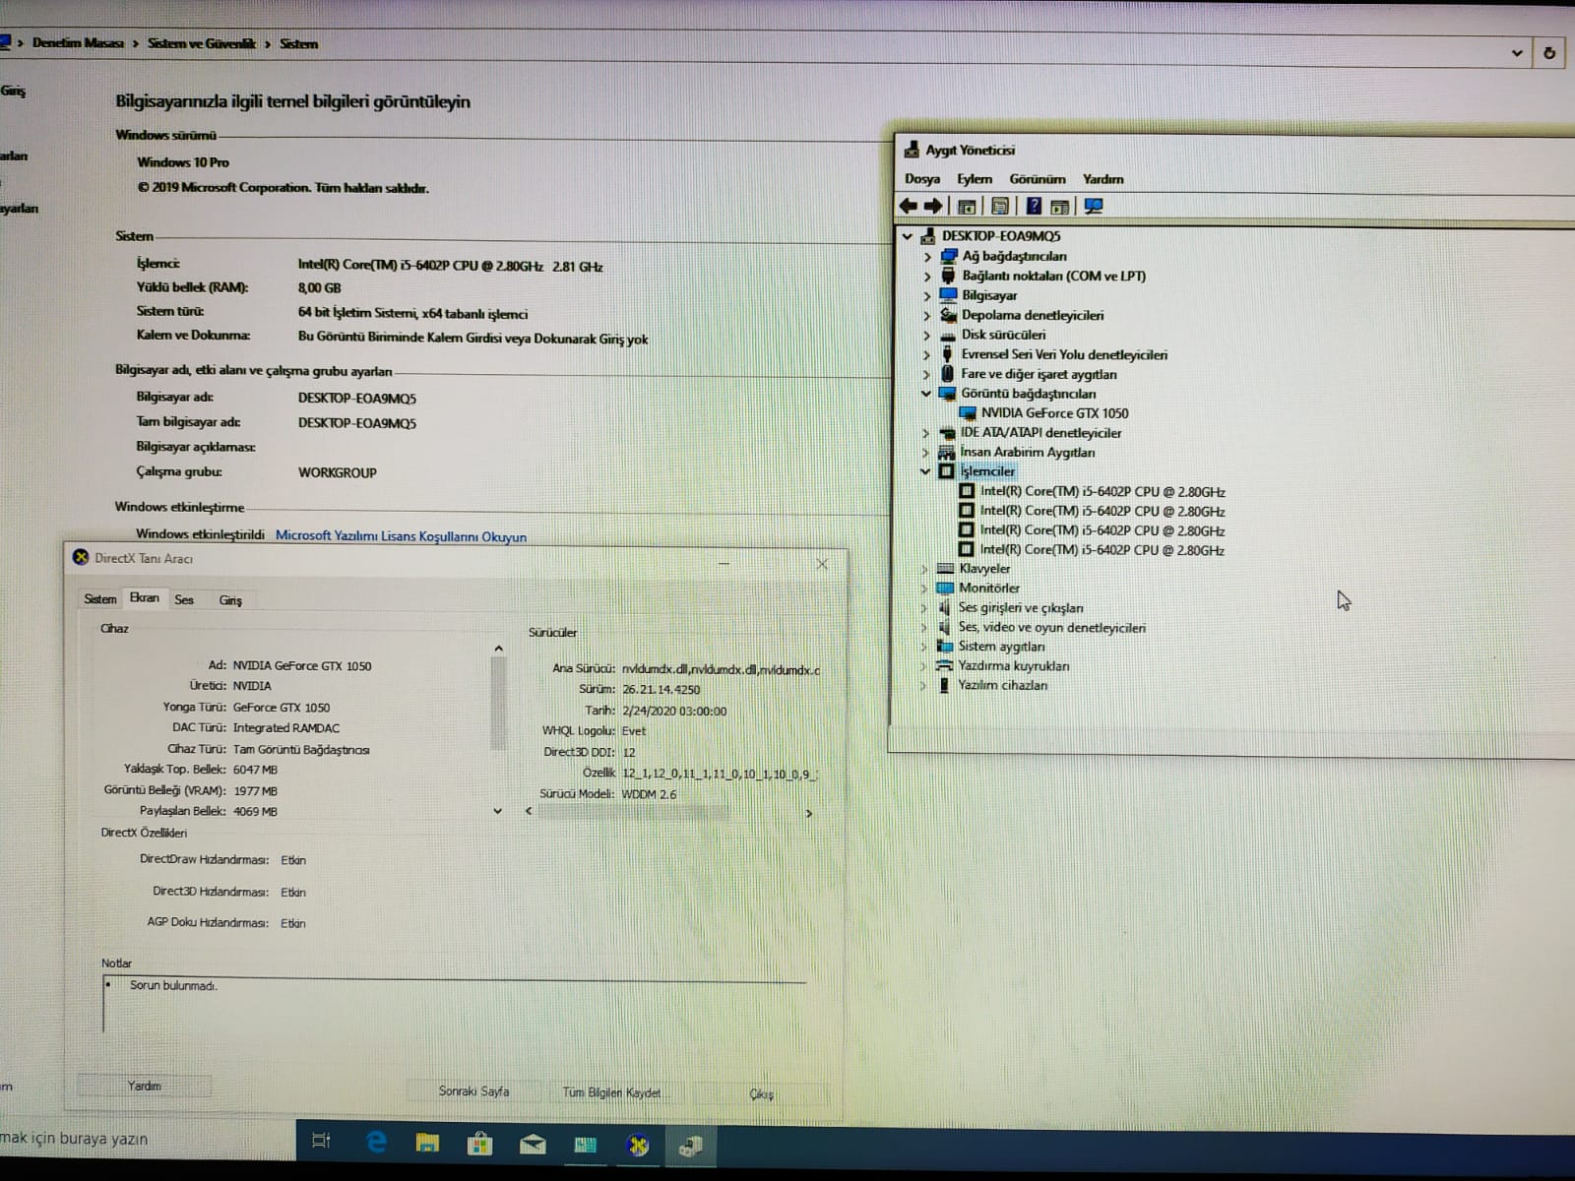This screenshot has height=1181, width=1575.
Task: Select the Ağ bağdaştırıcıları device icon
Action: (949, 256)
